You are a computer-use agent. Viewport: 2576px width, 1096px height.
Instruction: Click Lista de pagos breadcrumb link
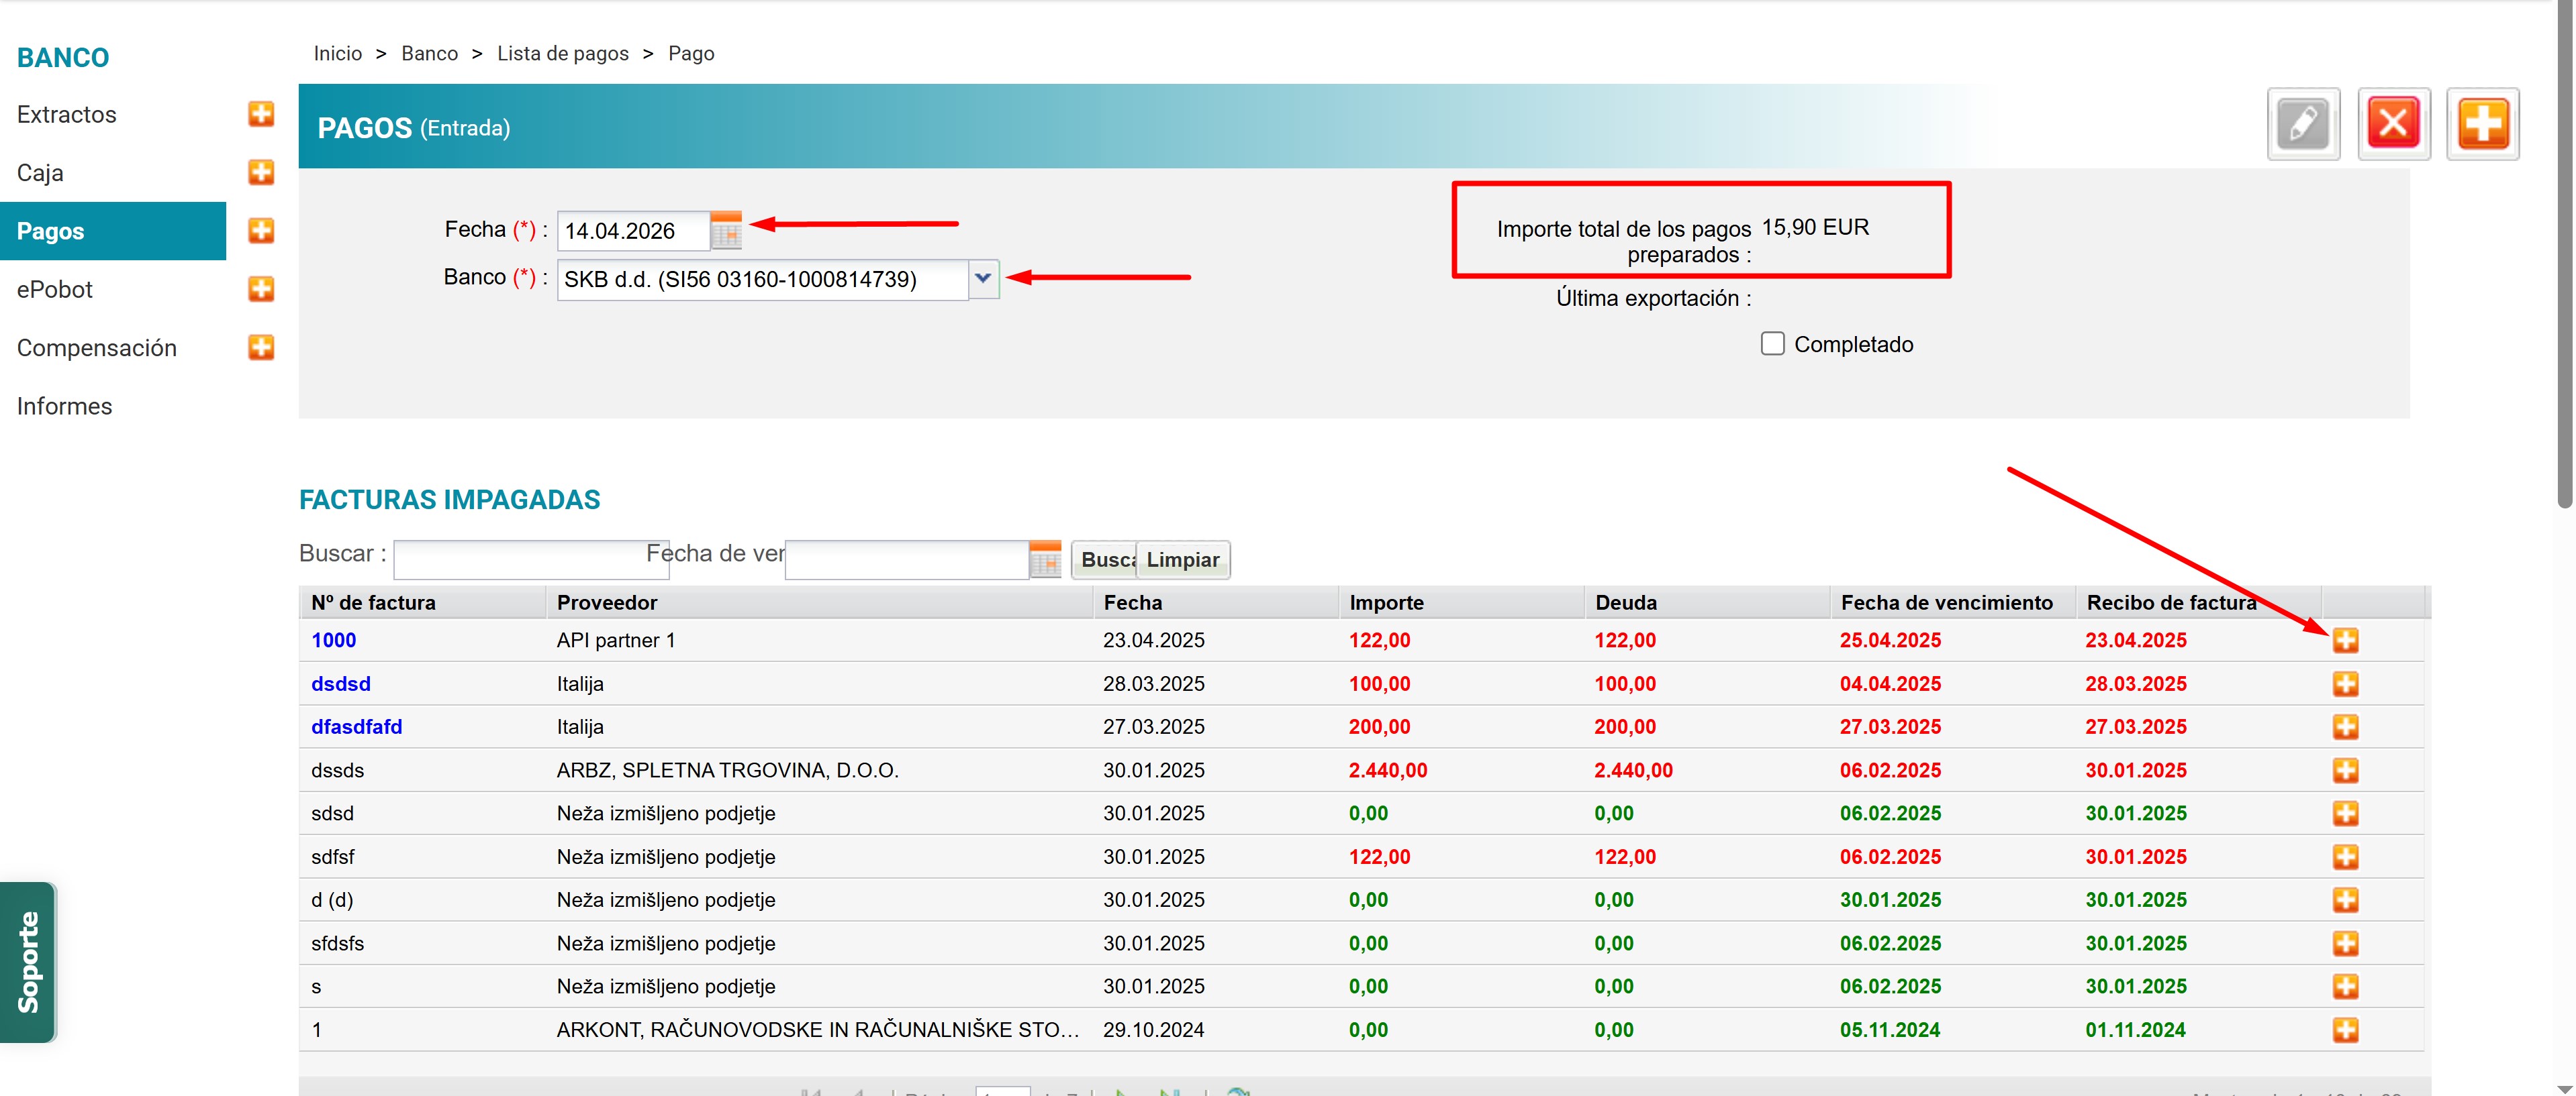tap(563, 53)
